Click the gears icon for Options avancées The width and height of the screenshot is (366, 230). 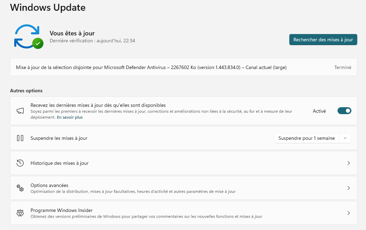coord(20,188)
